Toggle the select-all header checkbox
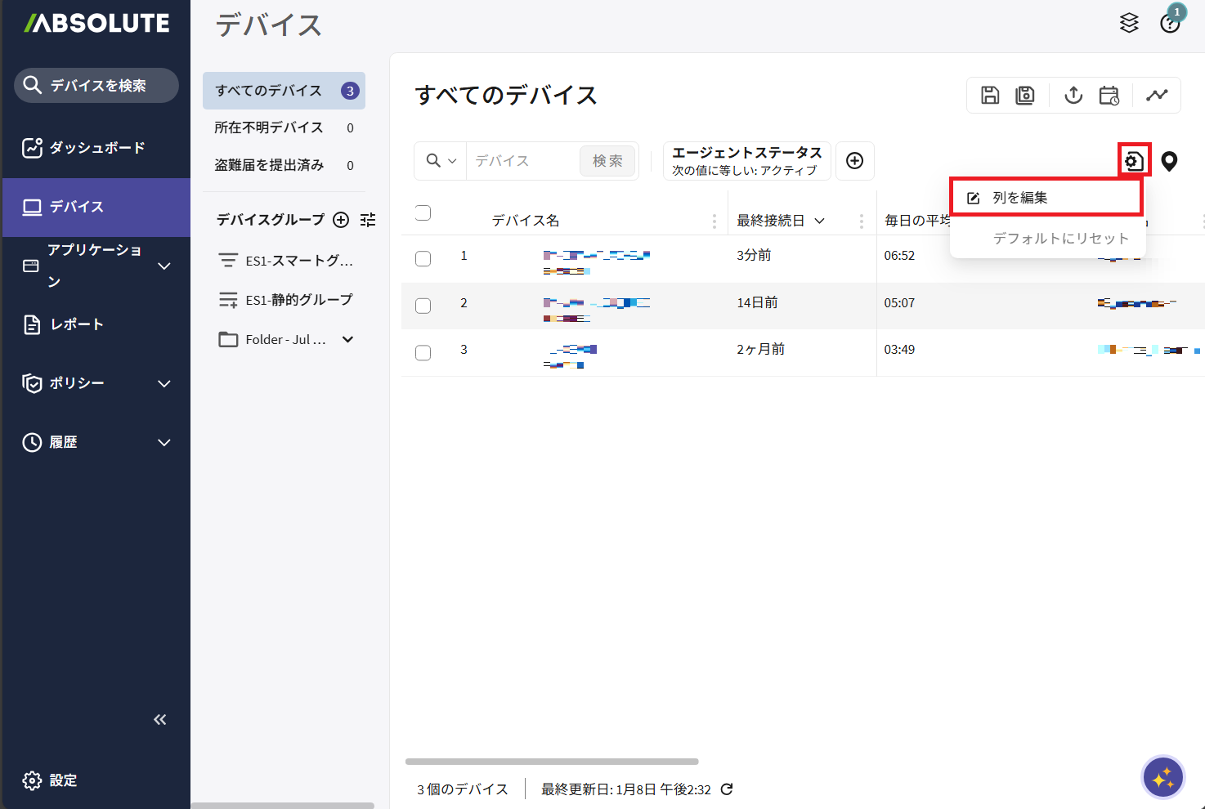 423,213
